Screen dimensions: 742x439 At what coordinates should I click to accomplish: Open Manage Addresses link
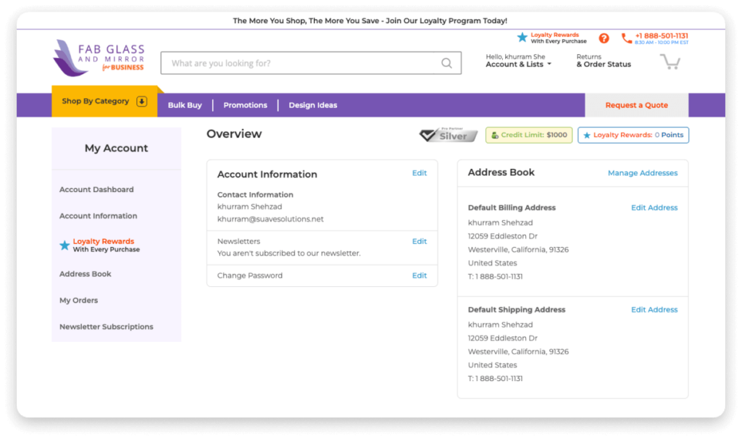(x=643, y=173)
